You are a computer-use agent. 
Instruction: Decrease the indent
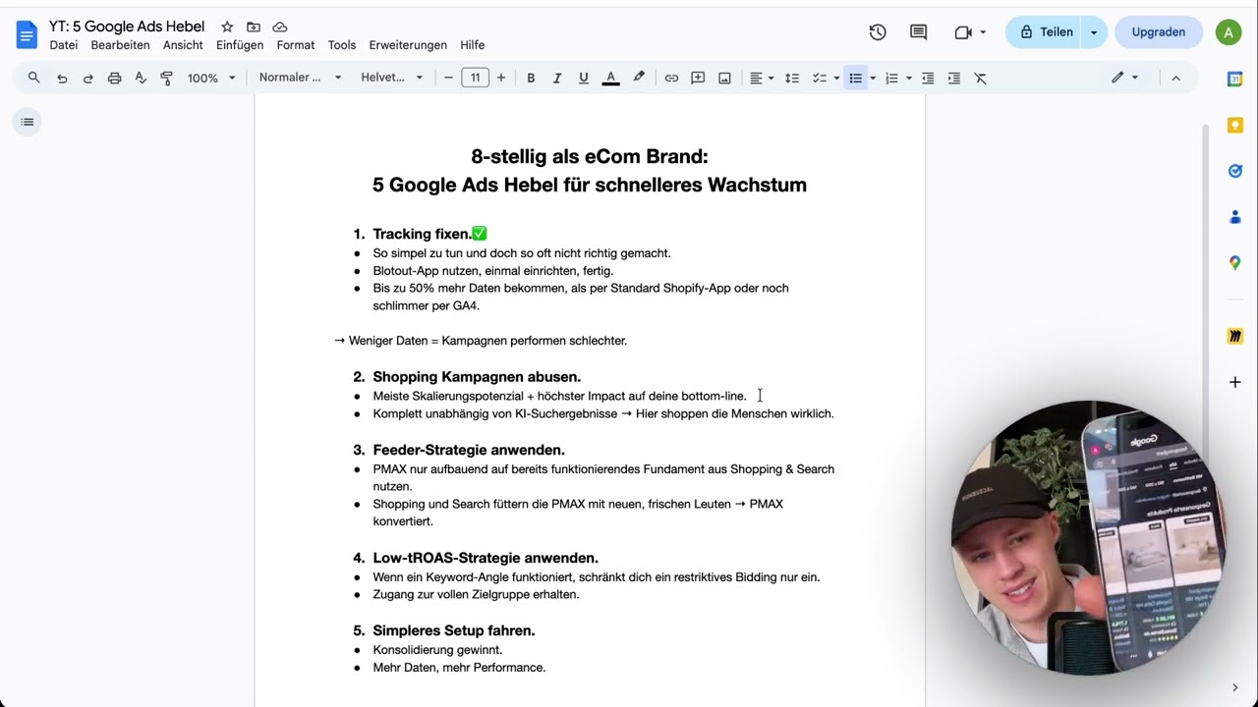pos(928,78)
